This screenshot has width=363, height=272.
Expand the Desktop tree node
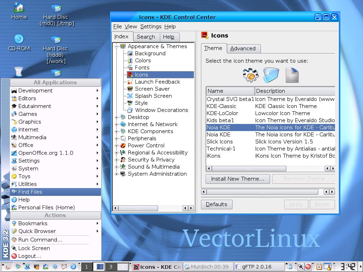click(117, 117)
